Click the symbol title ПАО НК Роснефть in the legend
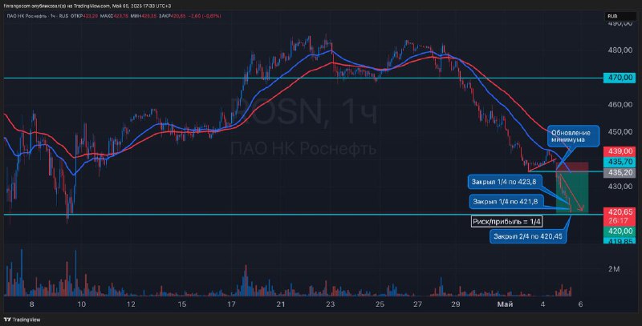The image size is (642, 326). pyautogui.click(x=26, y=16)
